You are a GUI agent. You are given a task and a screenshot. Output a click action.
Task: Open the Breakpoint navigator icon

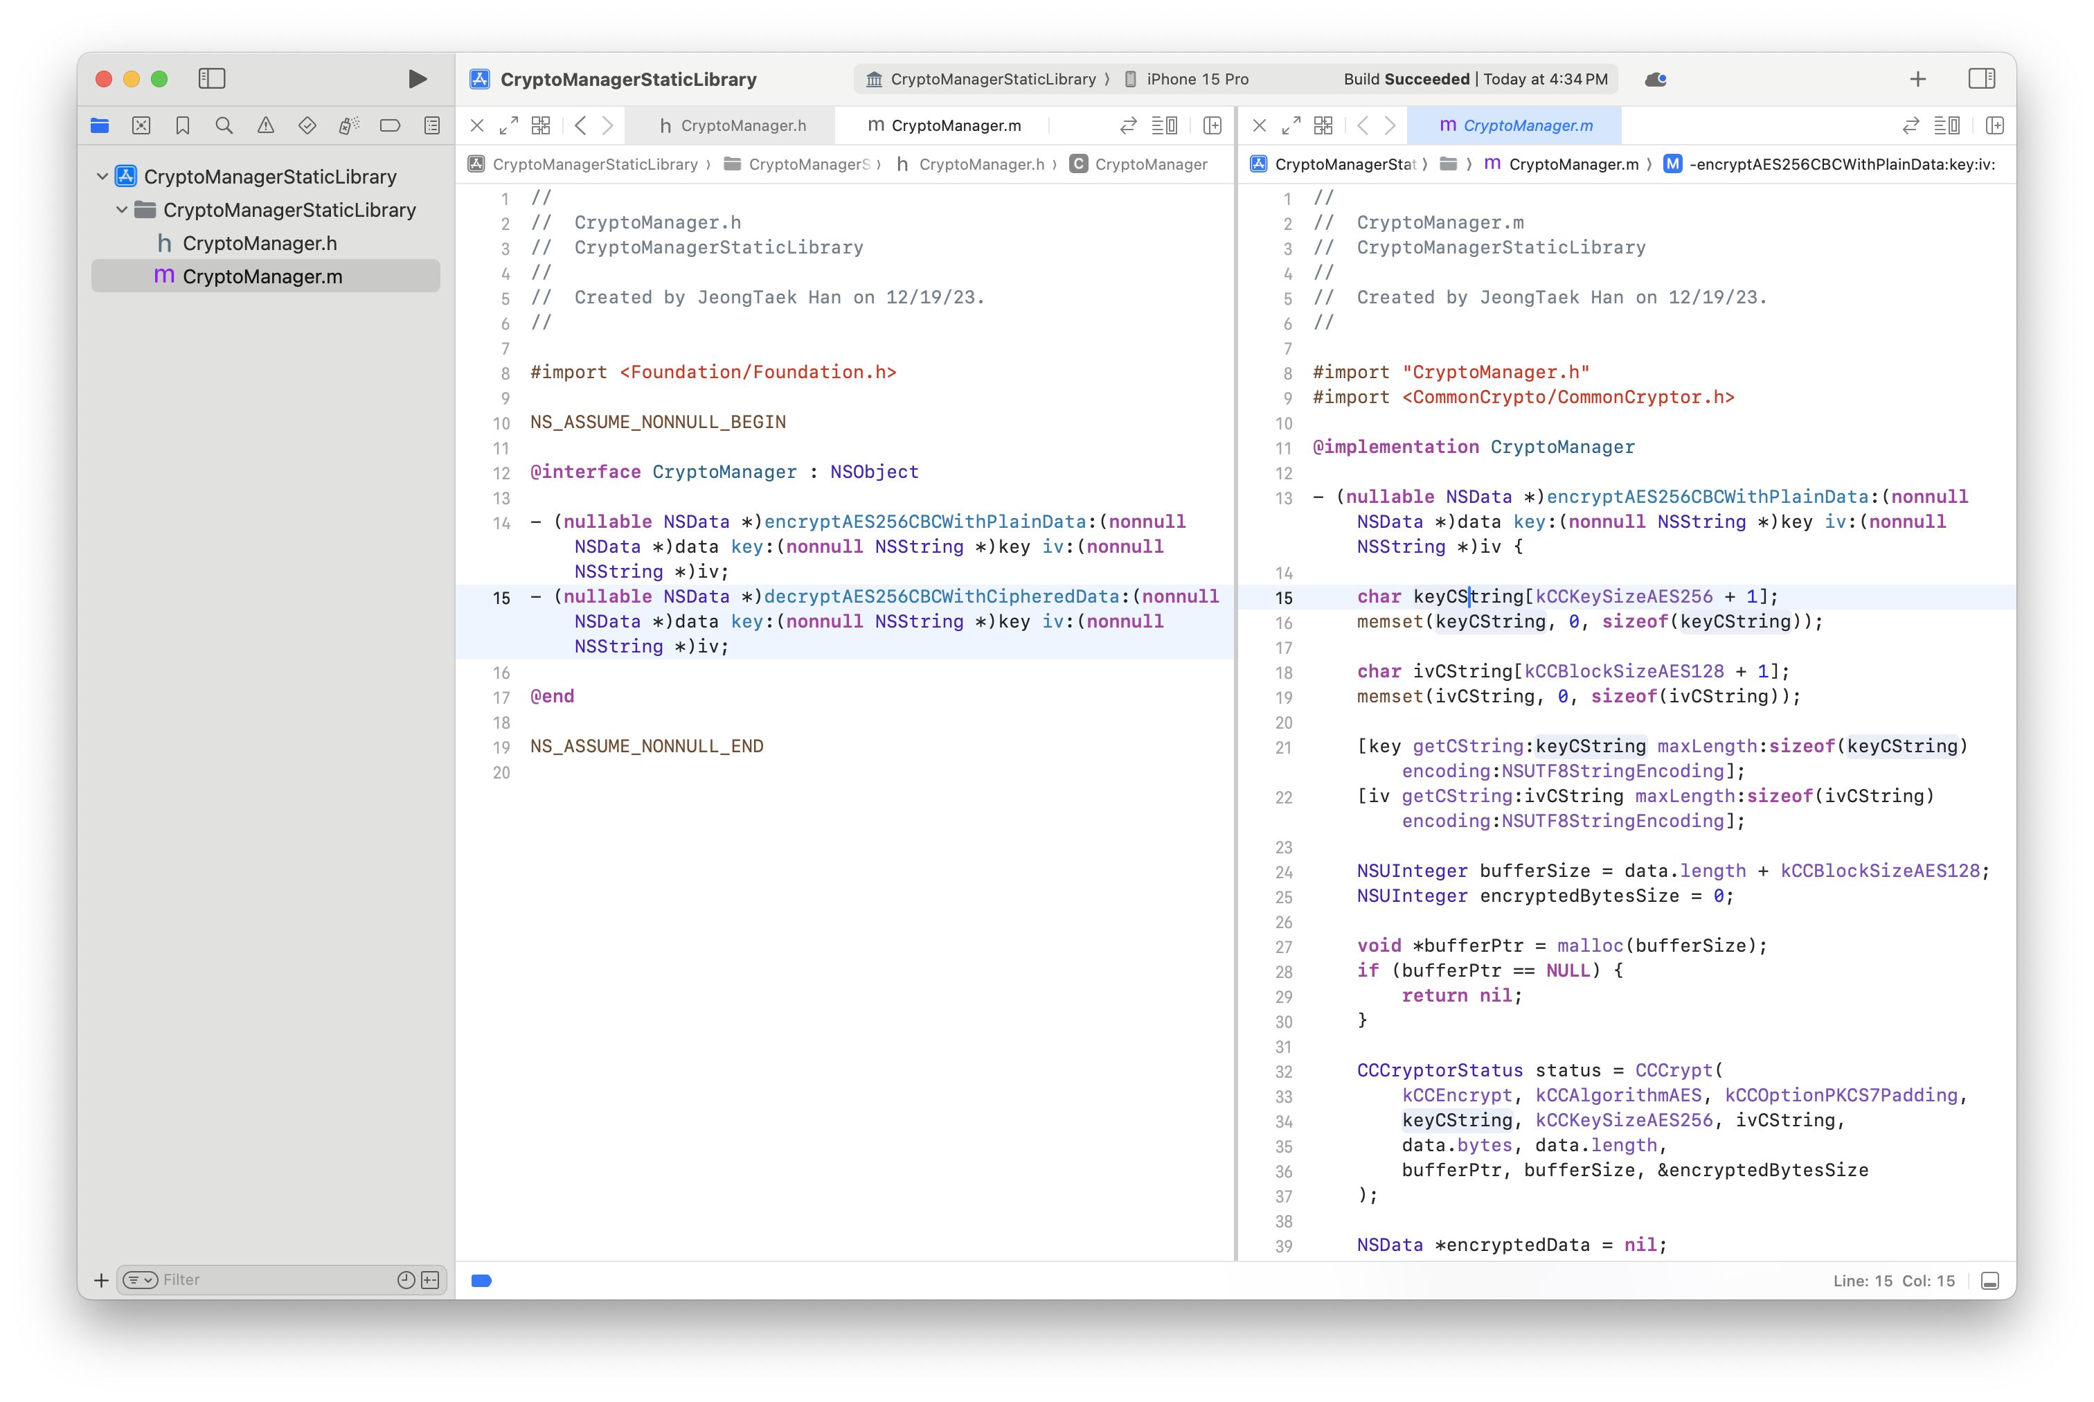(x=390, y=126)
